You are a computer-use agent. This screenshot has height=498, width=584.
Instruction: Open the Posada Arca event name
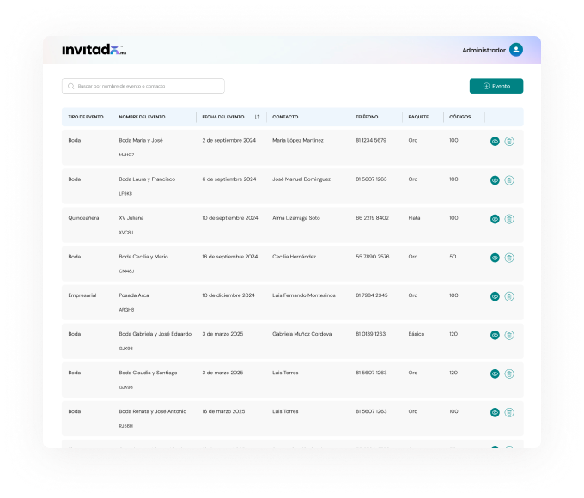(x=133, y=295)
